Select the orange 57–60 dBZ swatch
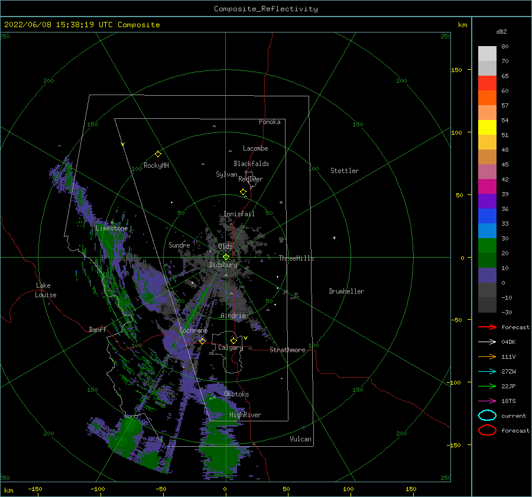 (487, 98)
